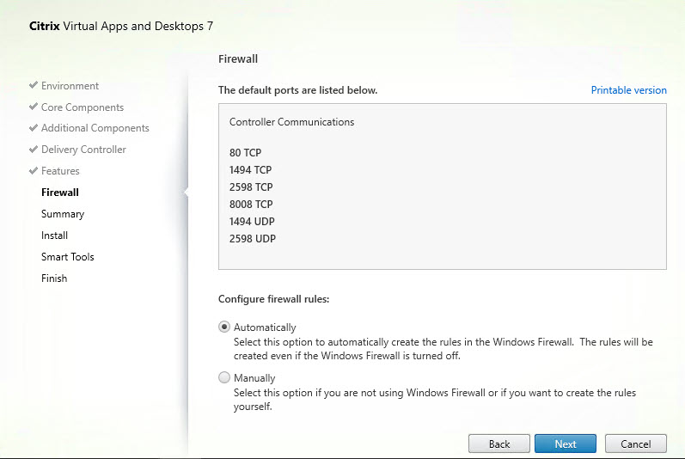Jump to Core Components step
The width and height of the screenshot is (685, 459).
point(83,107)
